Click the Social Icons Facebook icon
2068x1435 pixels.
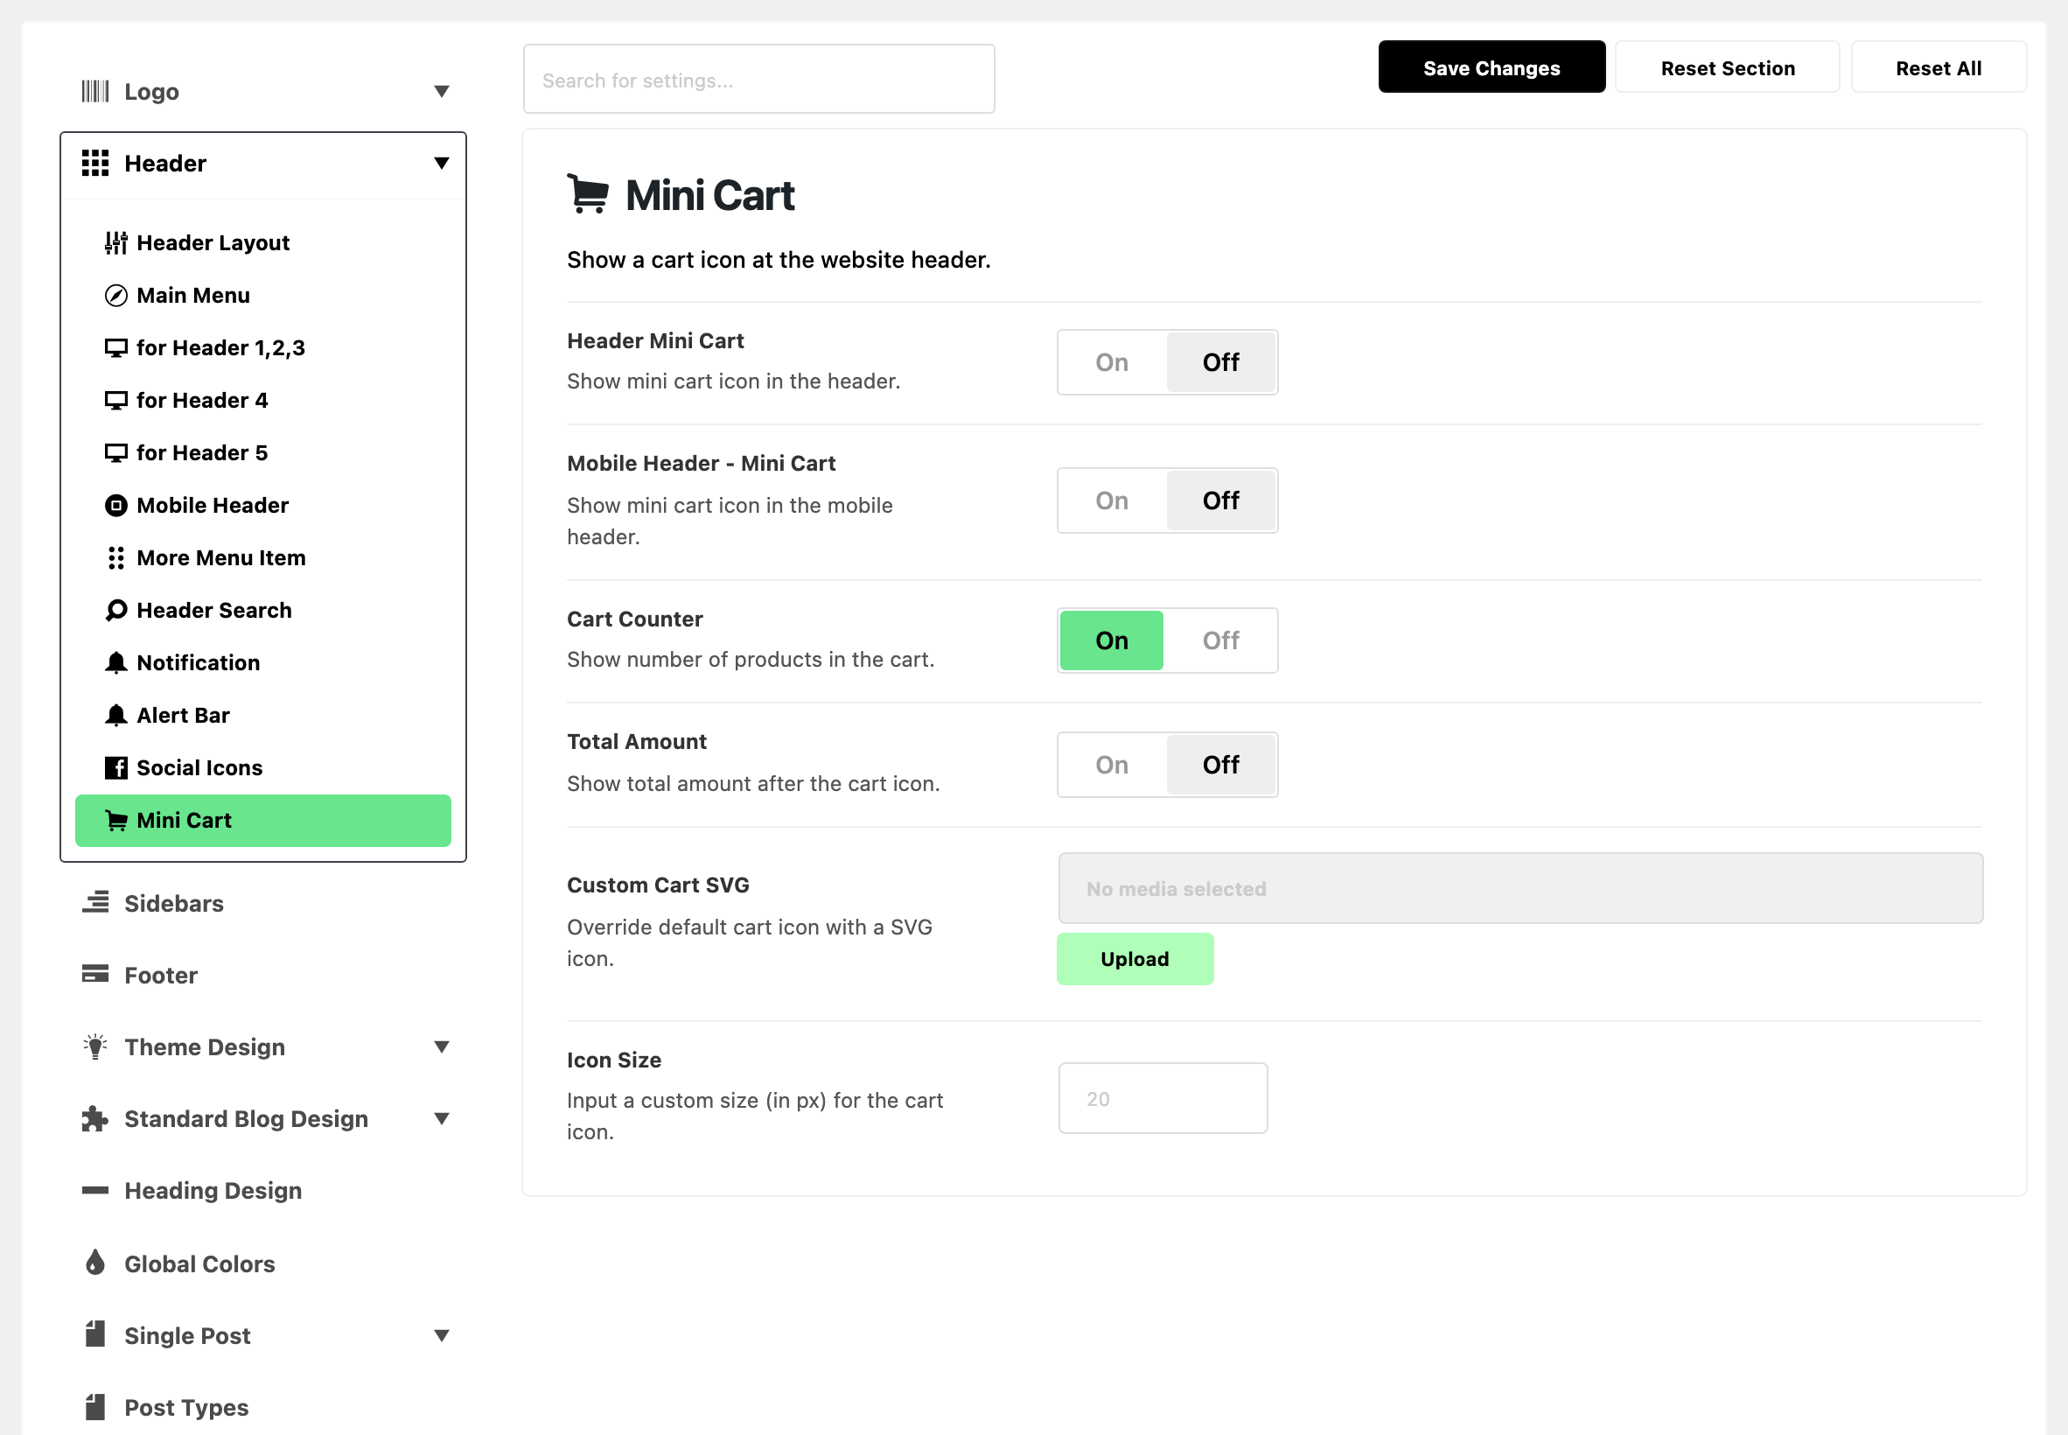[116, 768]
